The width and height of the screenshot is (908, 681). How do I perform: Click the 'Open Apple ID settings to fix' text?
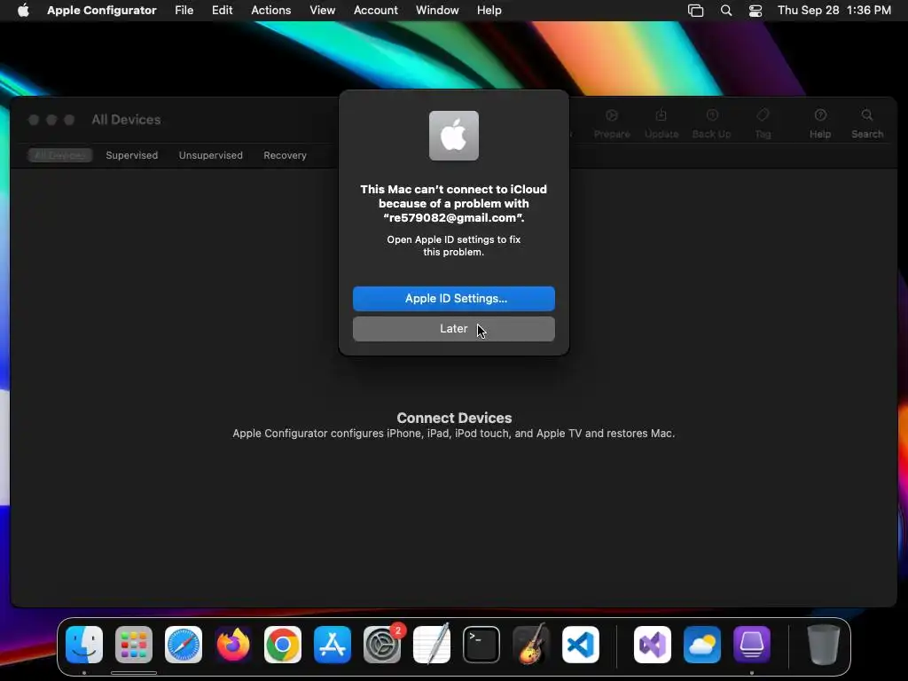point(453,246)
